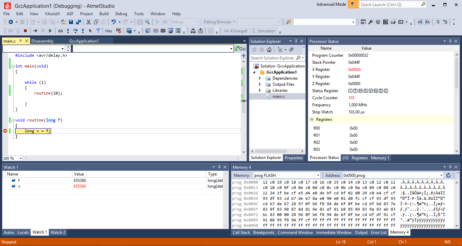This screenshot has width=462, height=246.
Task: Click the Copy icon in toolbar
Action: pyautogui.click(x=96, y=22)
